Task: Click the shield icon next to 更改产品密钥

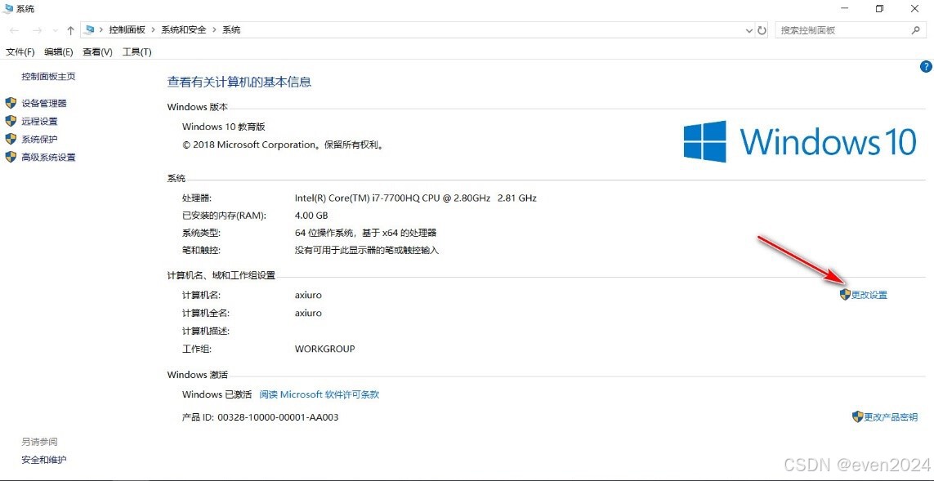Action: pos(858,416)
